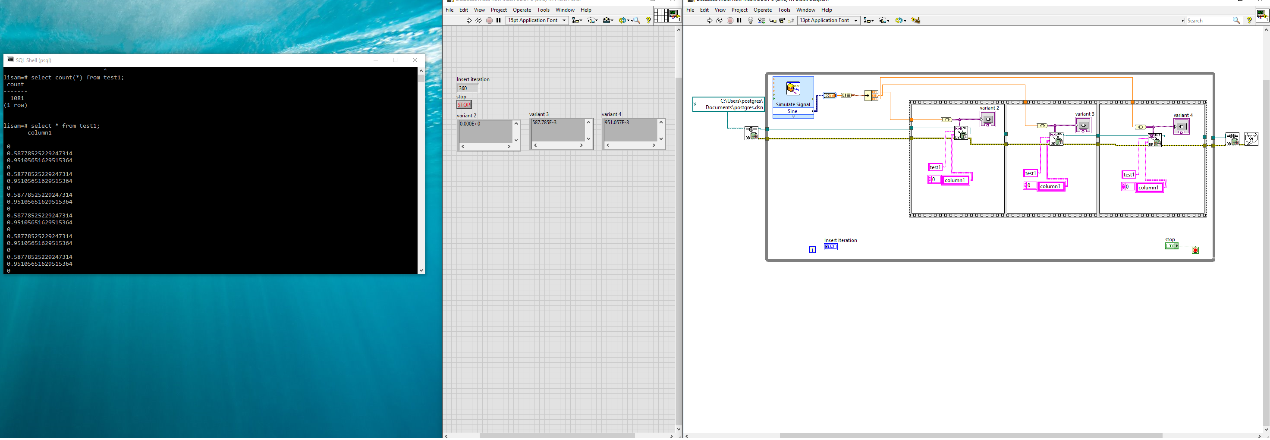Open Distribute Objects dropdown in Block Diagram
The image size is (1270, 440).
pyautogui.click(x=884, y=20)
